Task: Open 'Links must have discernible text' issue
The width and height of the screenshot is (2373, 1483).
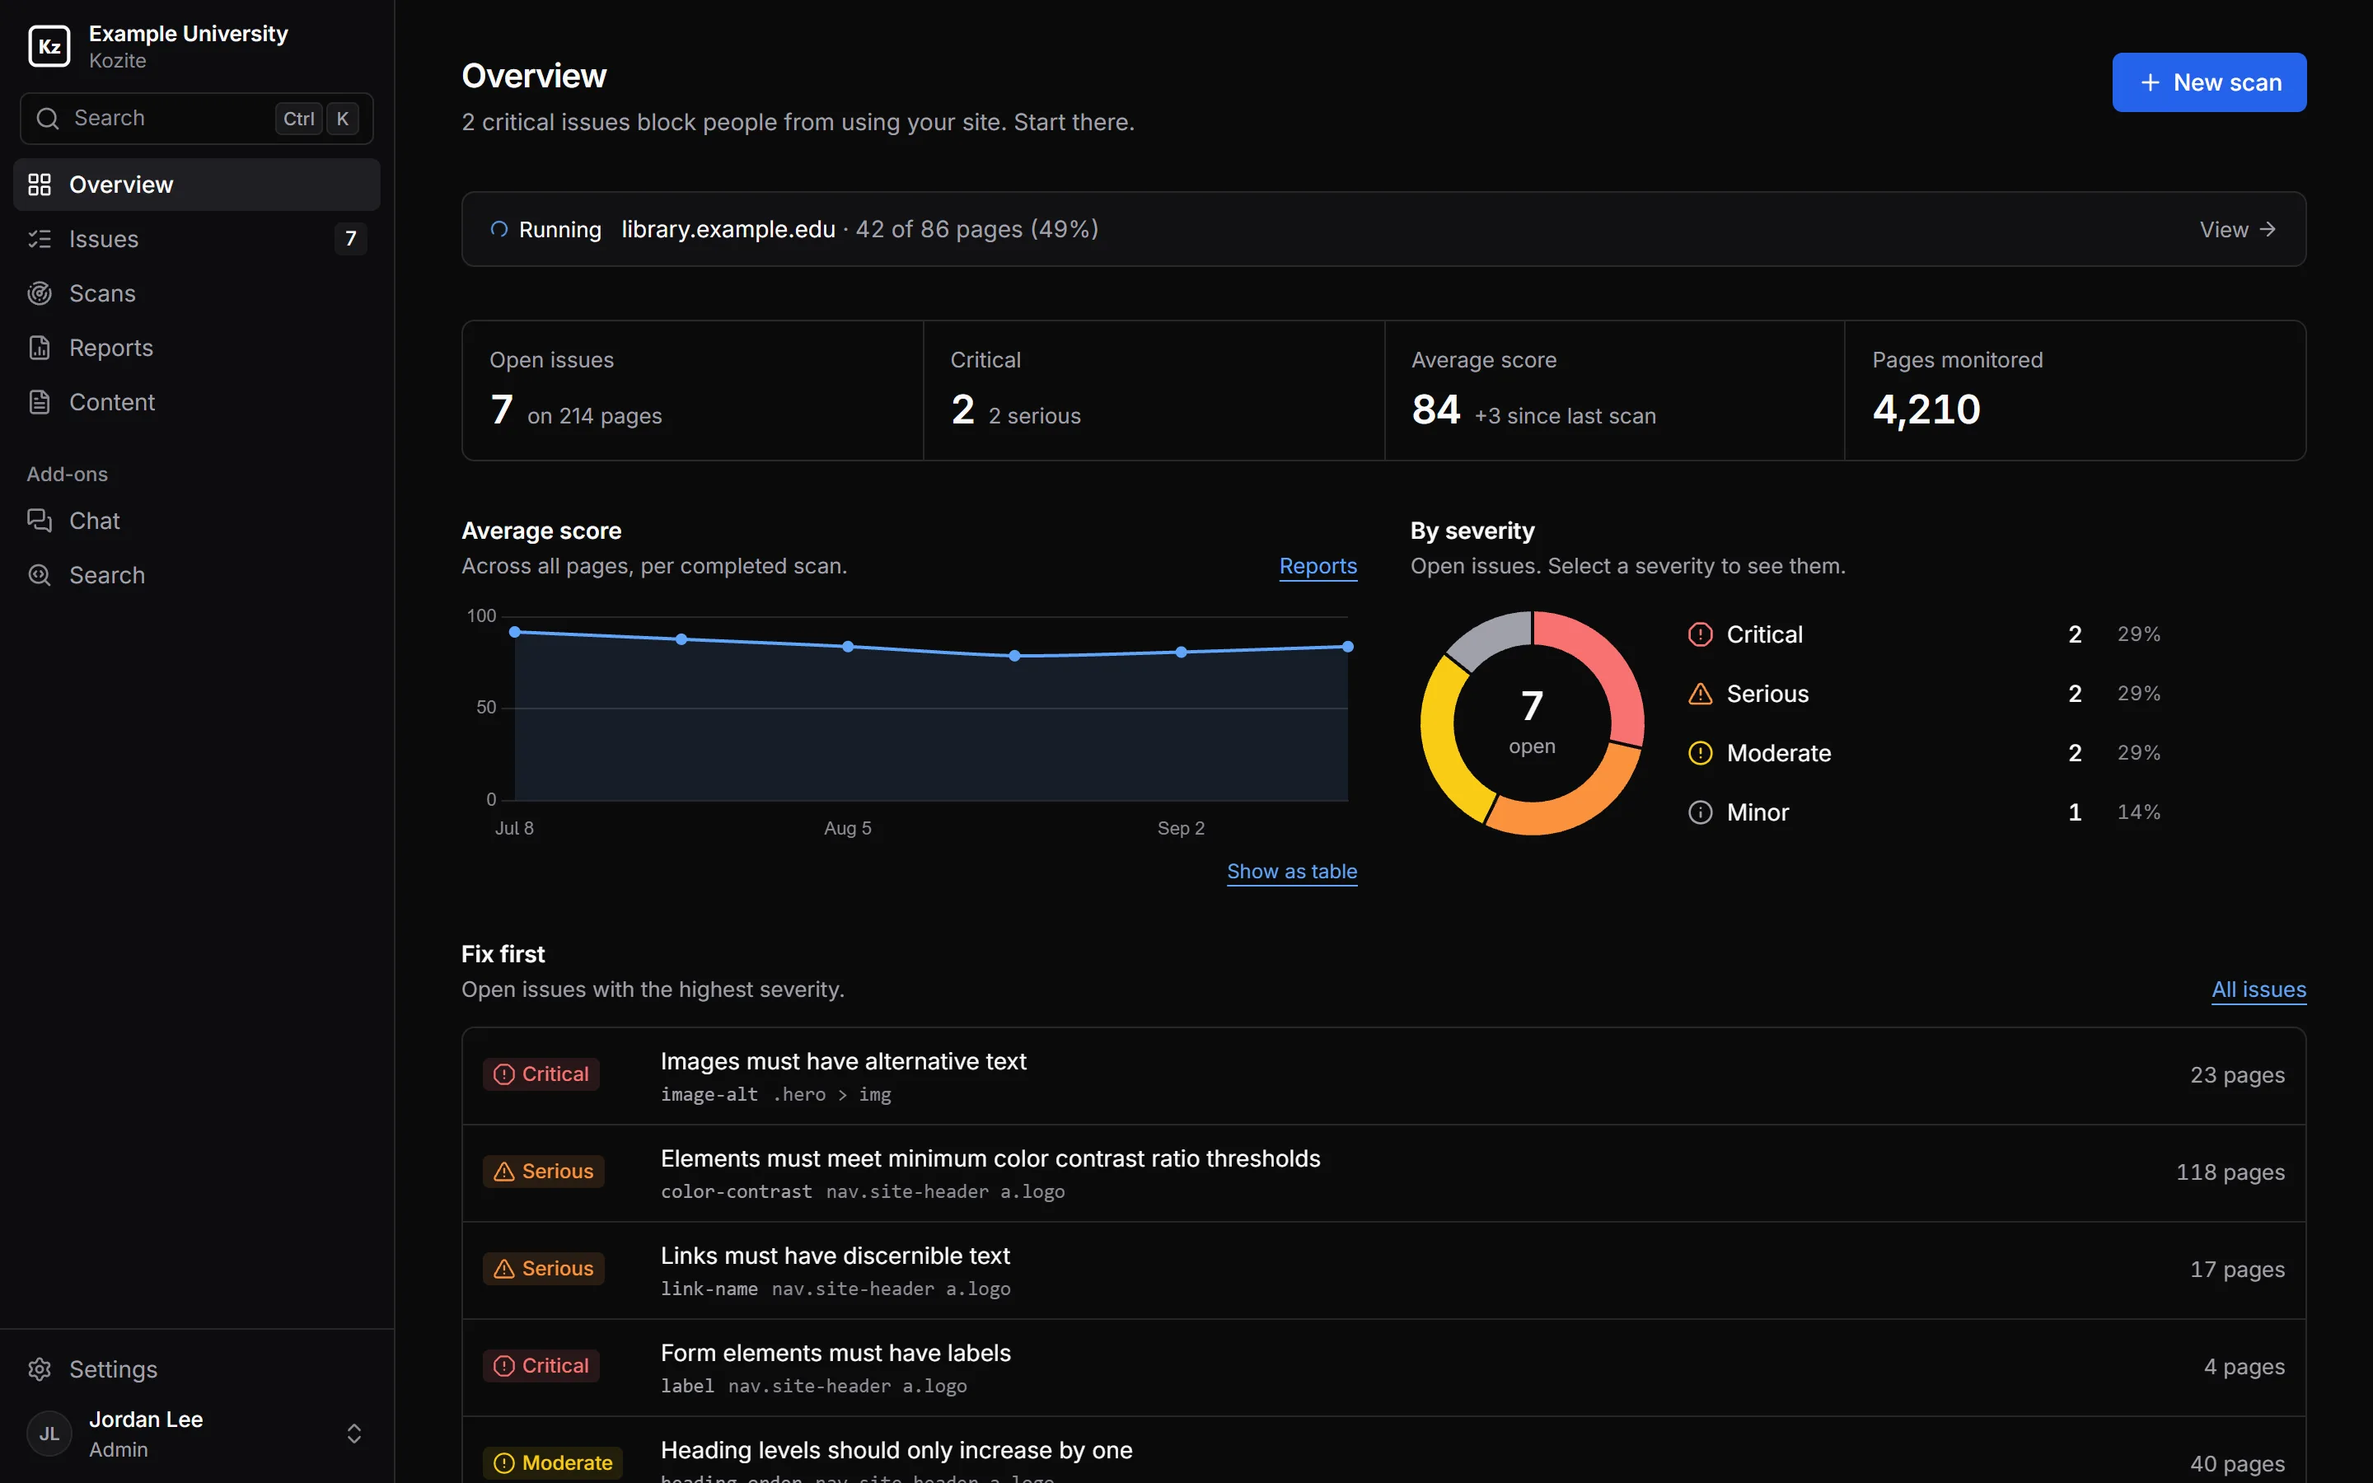Action: tap(1383, 1270)
